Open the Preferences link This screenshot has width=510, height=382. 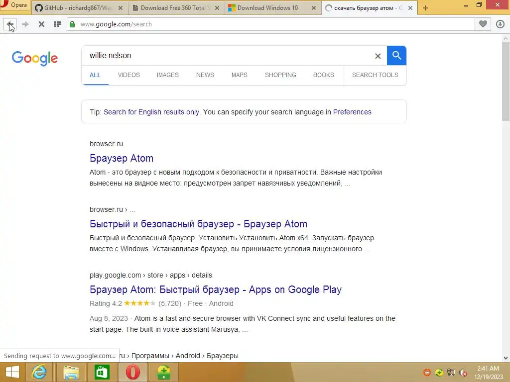(352, 112)
